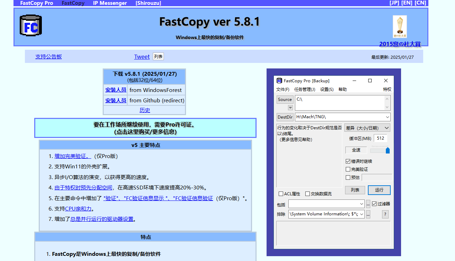Check the 交换数据流 checkbox
The width and height of the screenshot is (455, 261).
pyautogui.click(x=308, y=194)
